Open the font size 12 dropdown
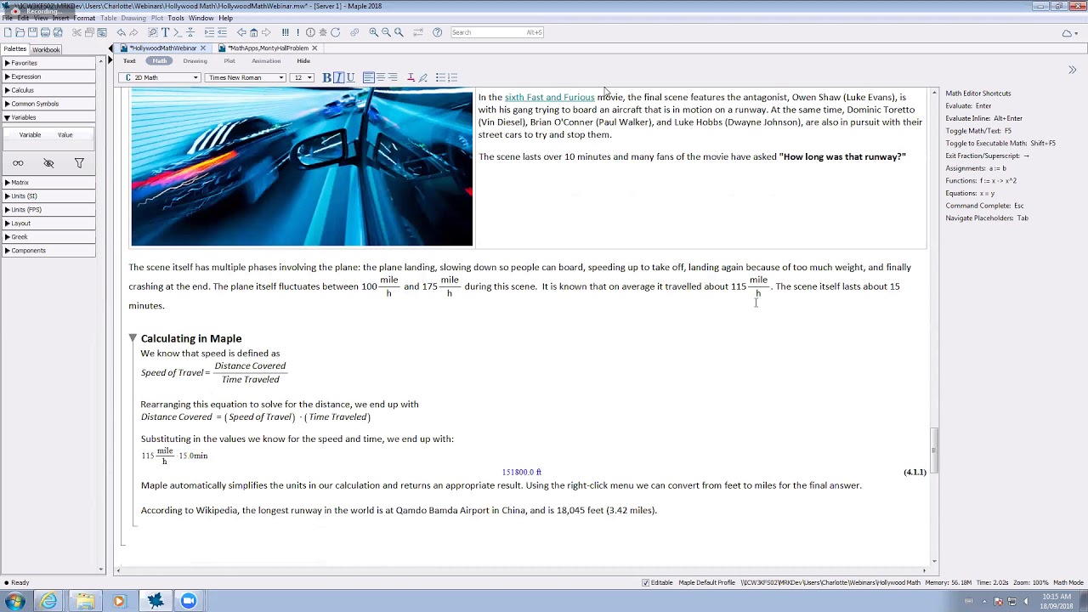Viewport: 1088px width, 612px height. point(302,77)
